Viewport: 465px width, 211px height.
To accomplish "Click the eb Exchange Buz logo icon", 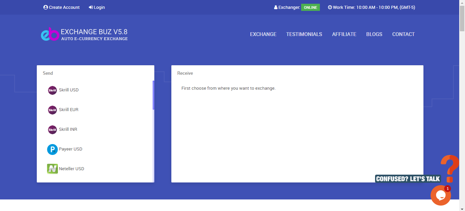I will point(50,34).
